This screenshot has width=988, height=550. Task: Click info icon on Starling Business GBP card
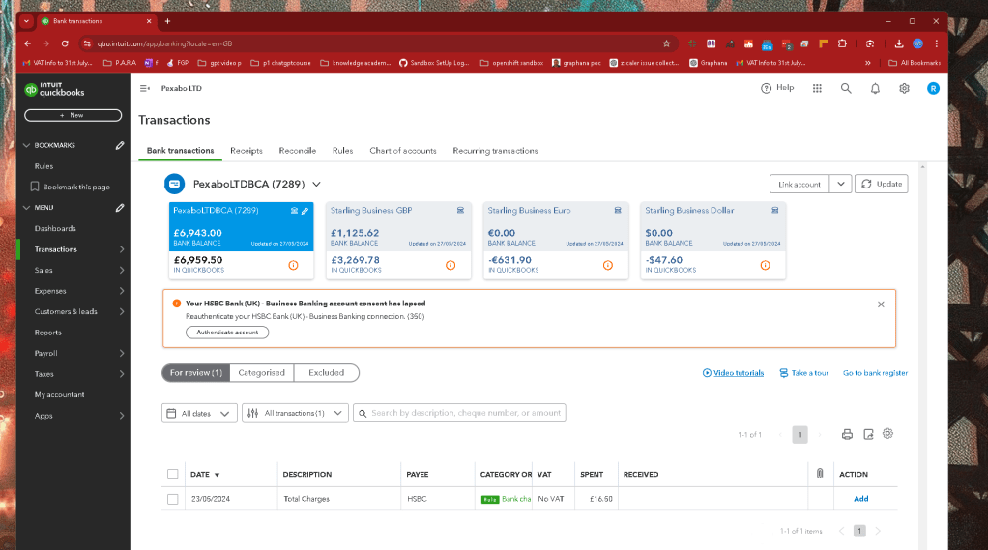(x=450, y=265)
